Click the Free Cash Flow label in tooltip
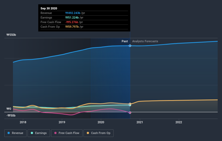 pyautogui.click(x=51, y=22)
